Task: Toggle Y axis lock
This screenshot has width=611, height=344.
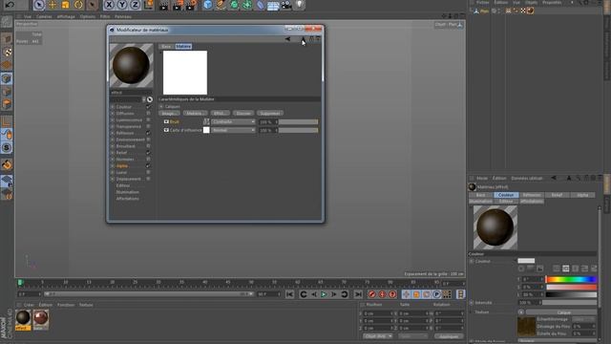Action: [122, 5]
